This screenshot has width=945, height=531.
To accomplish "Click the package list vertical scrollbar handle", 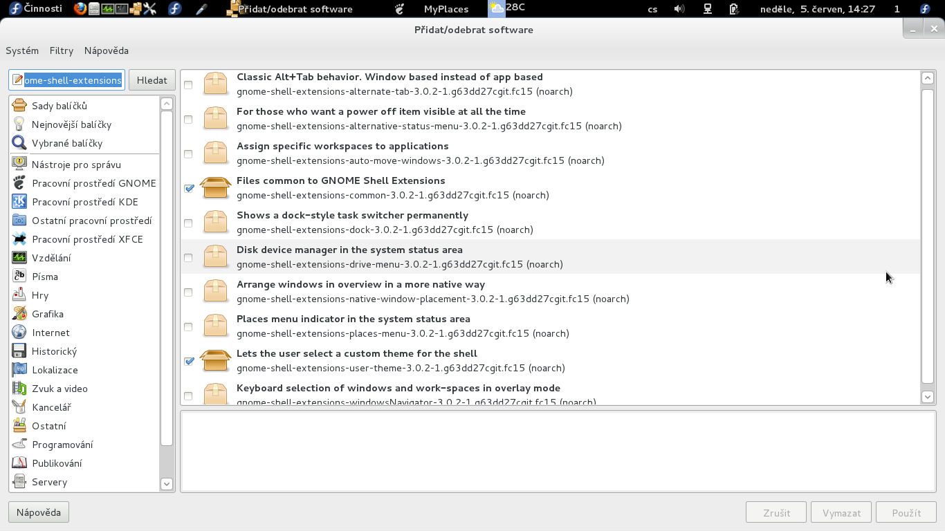I will click(x=928, y=235).
